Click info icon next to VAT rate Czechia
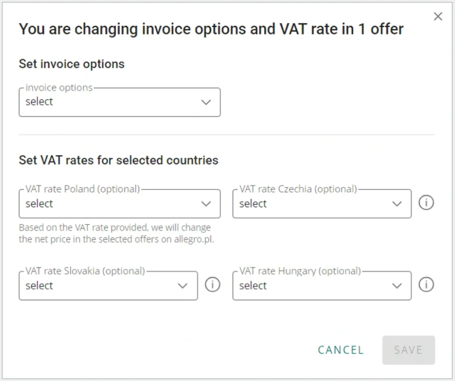This screenshot has width=455, height=381. pos(426,203)
